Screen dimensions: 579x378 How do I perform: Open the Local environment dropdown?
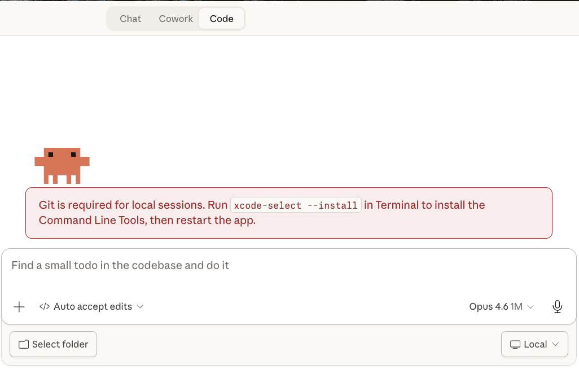point(534,344)
